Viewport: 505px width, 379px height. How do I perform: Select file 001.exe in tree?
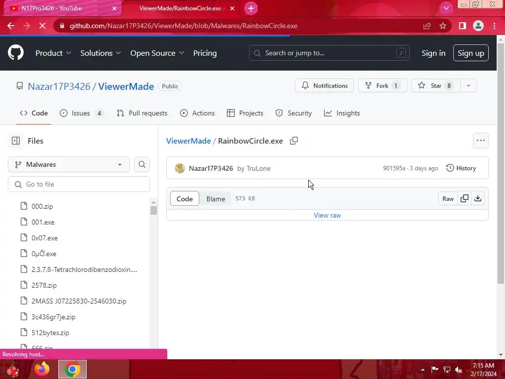43,222
